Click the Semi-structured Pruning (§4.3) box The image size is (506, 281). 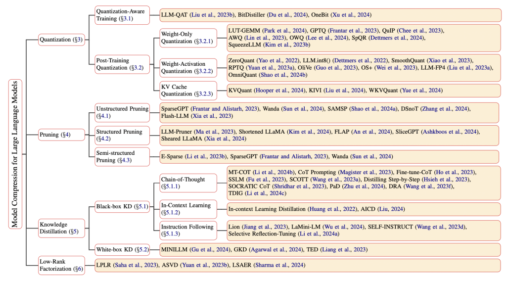(x=122, y=156)
